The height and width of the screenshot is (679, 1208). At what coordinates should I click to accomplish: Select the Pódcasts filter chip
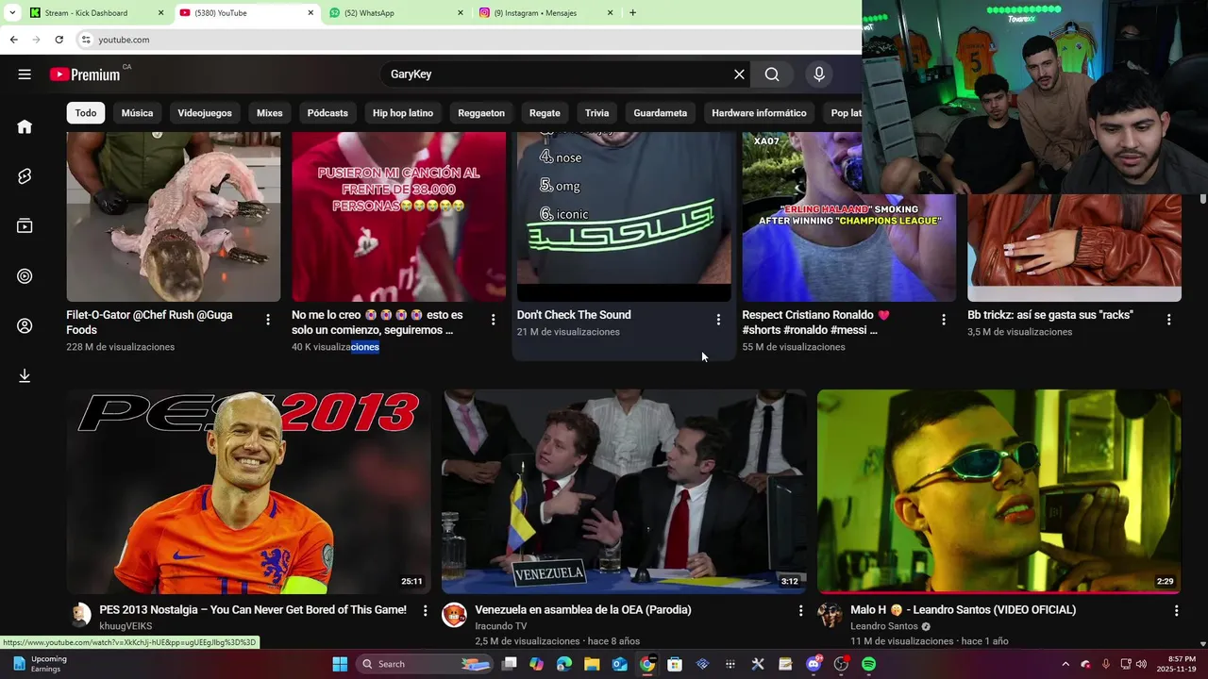pyautogui.click(x=327, y=113)
